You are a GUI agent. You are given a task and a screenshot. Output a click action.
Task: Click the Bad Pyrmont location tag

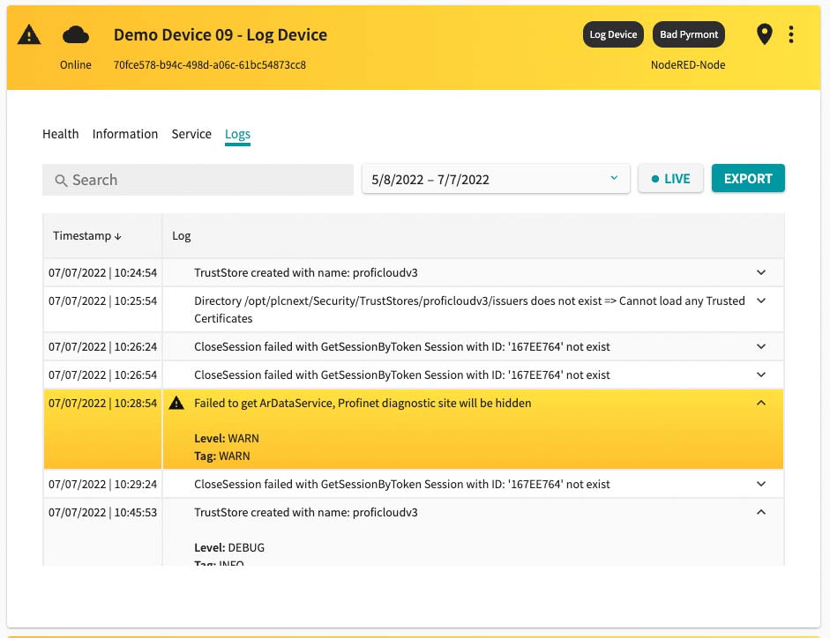[x=689, y=33]
